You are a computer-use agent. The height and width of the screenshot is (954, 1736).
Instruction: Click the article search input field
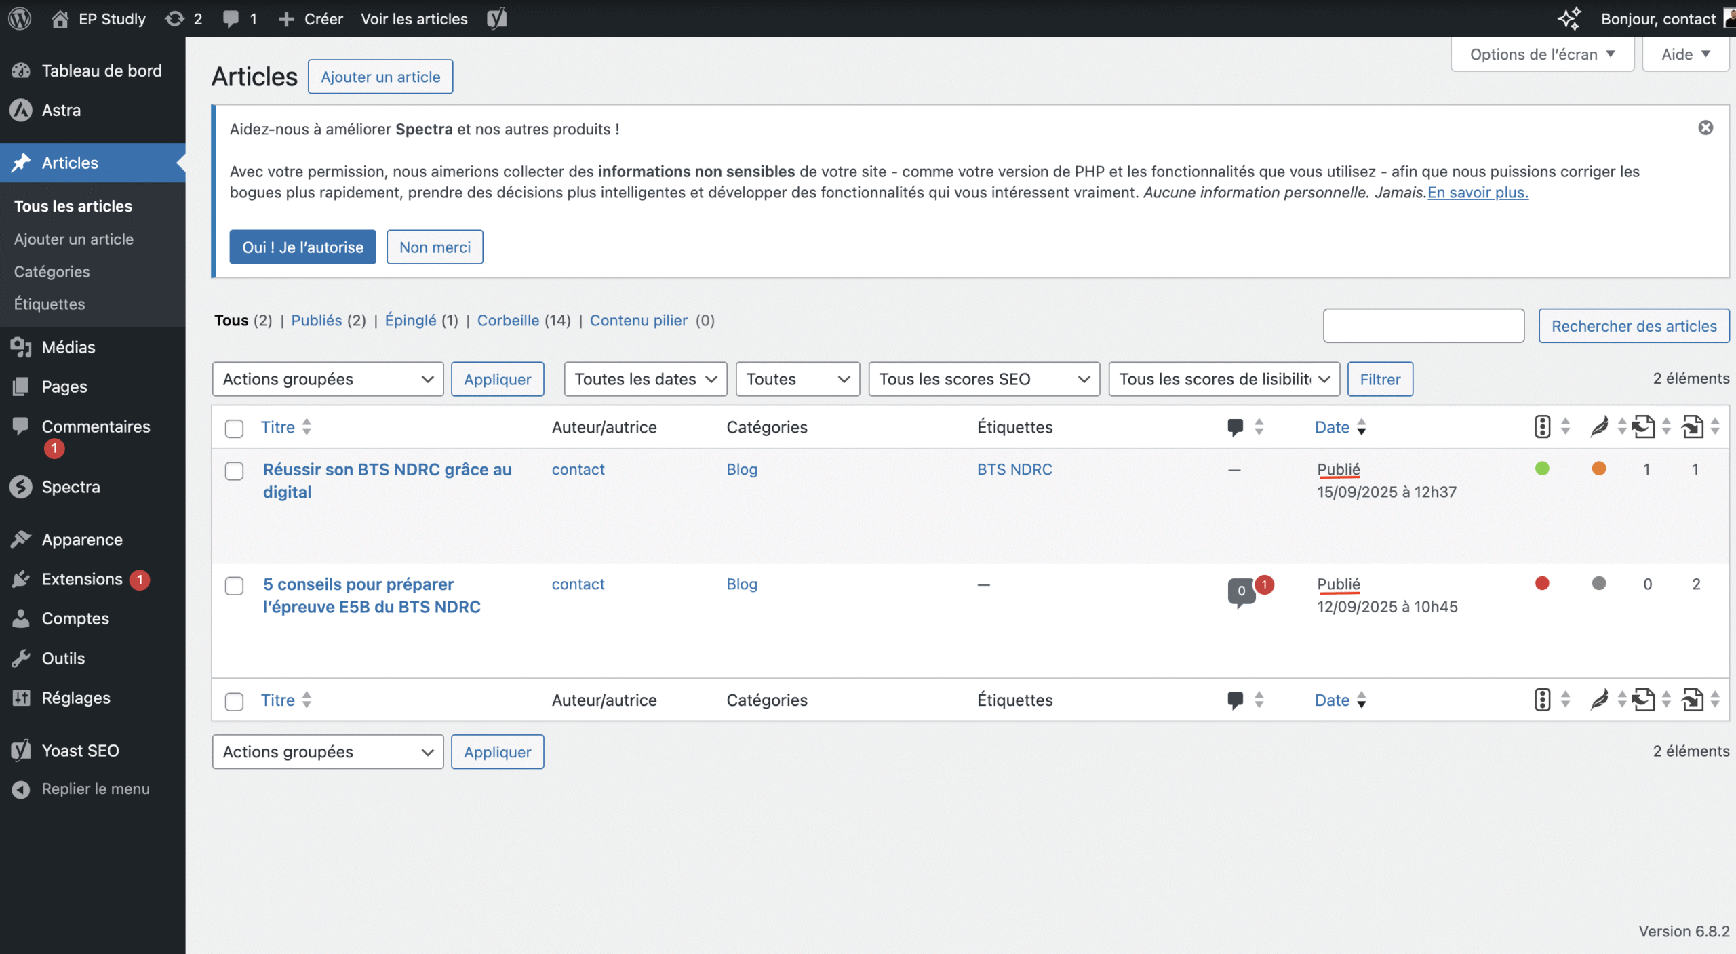[x=1423, y=326]
